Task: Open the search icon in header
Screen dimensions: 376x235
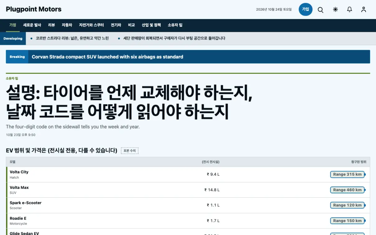Action: (321, 10)
